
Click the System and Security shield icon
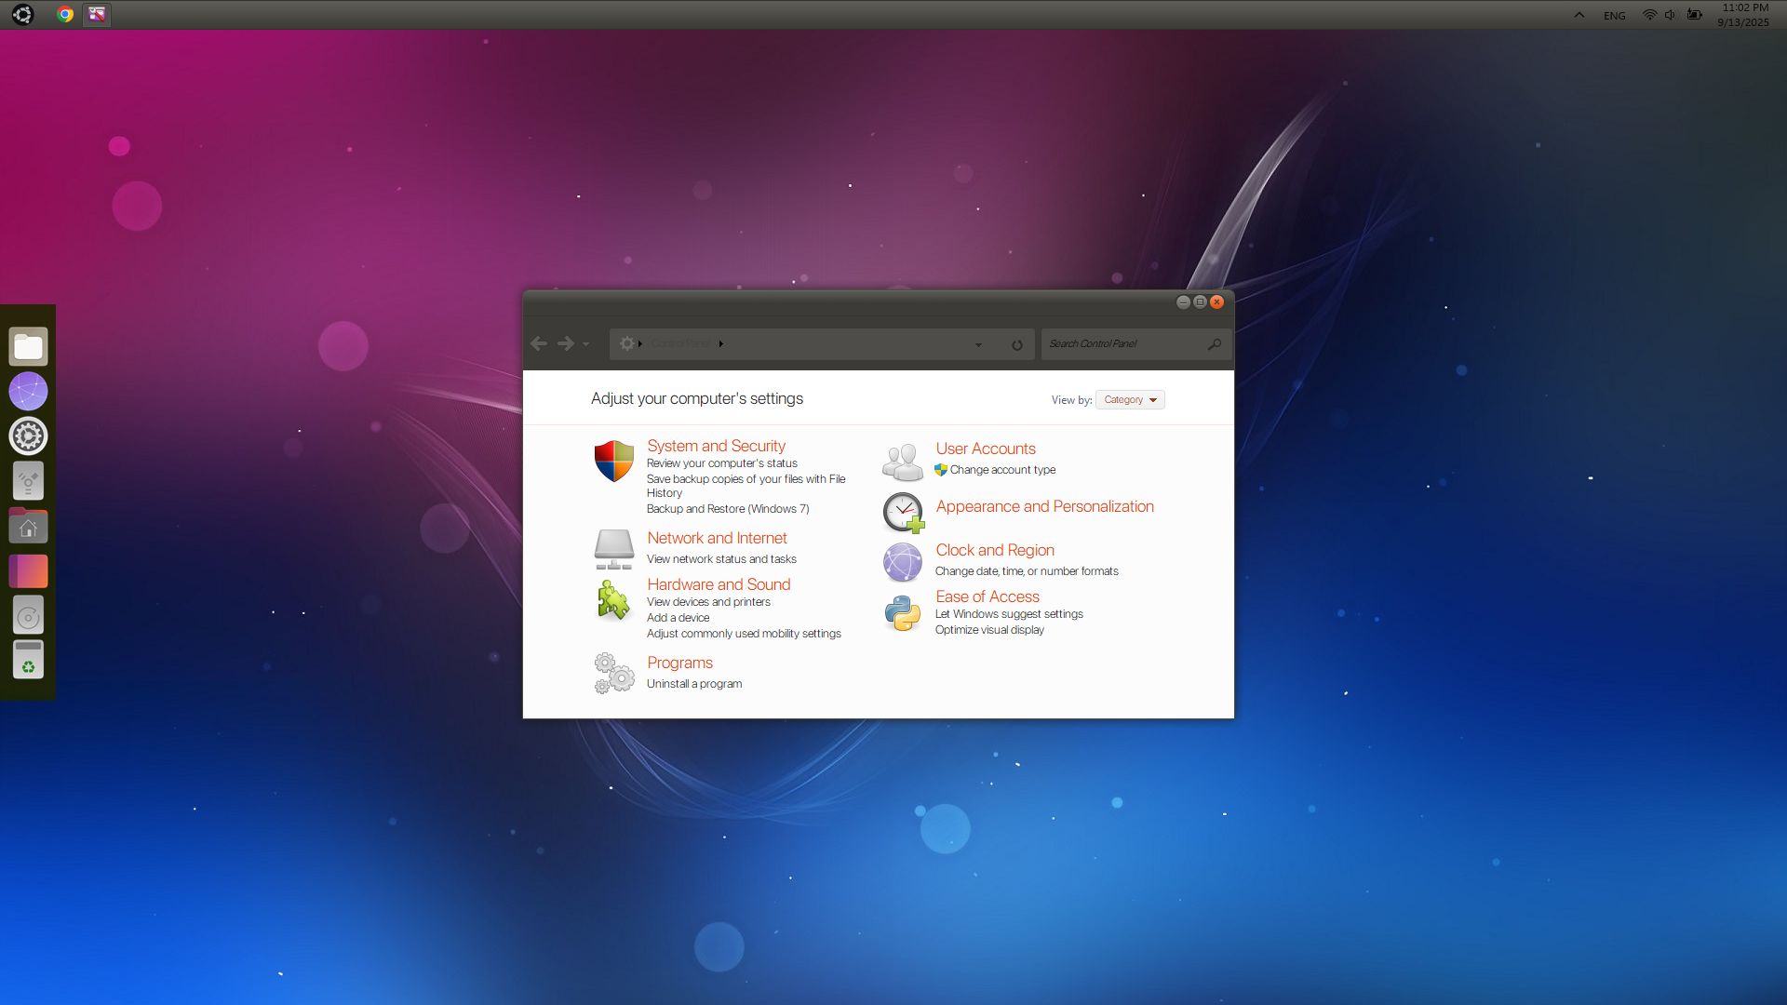[613, 462]
